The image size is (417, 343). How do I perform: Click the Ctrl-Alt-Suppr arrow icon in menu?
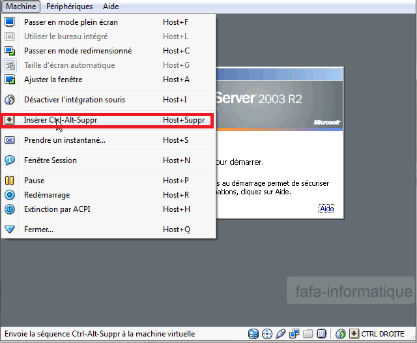(x=9, y=120)
